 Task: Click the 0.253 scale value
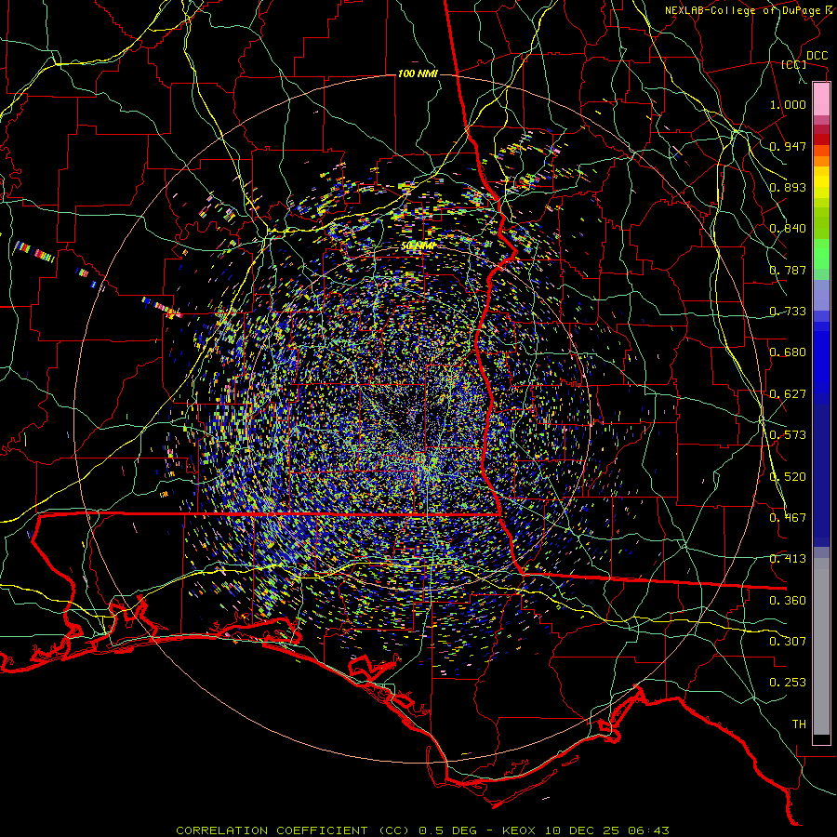pyautogui.click(x=788, y=683)
